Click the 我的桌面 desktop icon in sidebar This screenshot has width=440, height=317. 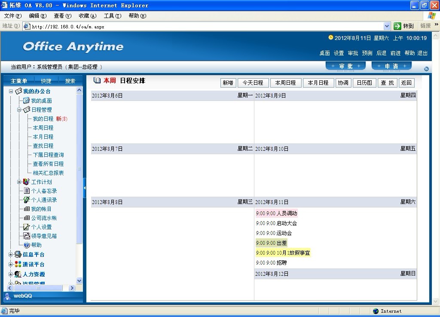click(26, 101)
